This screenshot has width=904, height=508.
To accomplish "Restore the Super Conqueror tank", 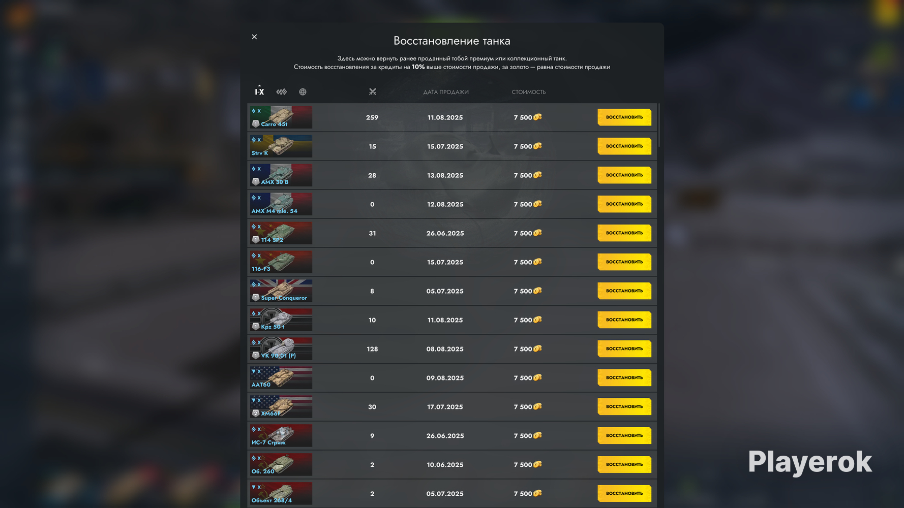I will pos(624,291).
